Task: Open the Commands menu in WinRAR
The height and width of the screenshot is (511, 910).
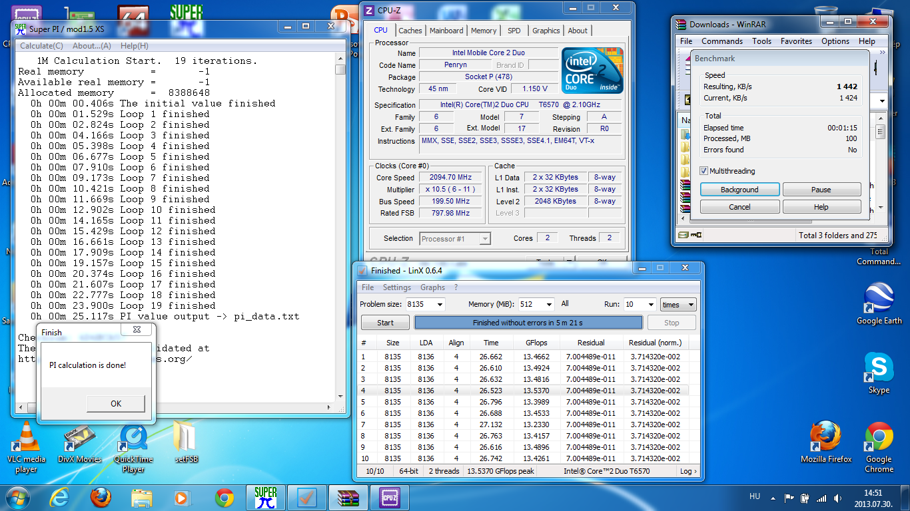Action: pyautogui.click(x=722, y=41)
